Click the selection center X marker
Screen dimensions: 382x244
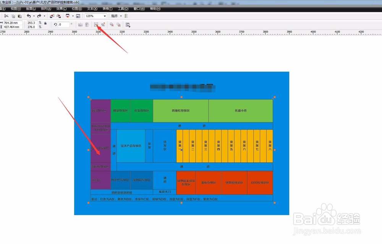pyautogui.click(x=181, y=150)
